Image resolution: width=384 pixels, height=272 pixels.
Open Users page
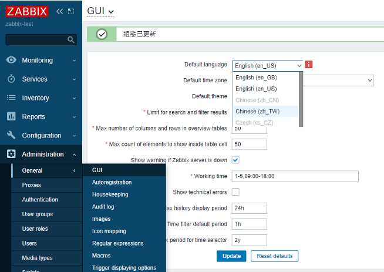point(47,243)
